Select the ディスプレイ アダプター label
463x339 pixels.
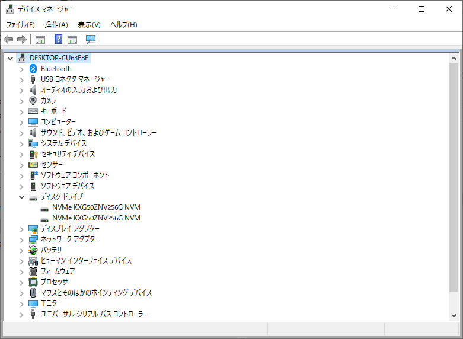71,229
